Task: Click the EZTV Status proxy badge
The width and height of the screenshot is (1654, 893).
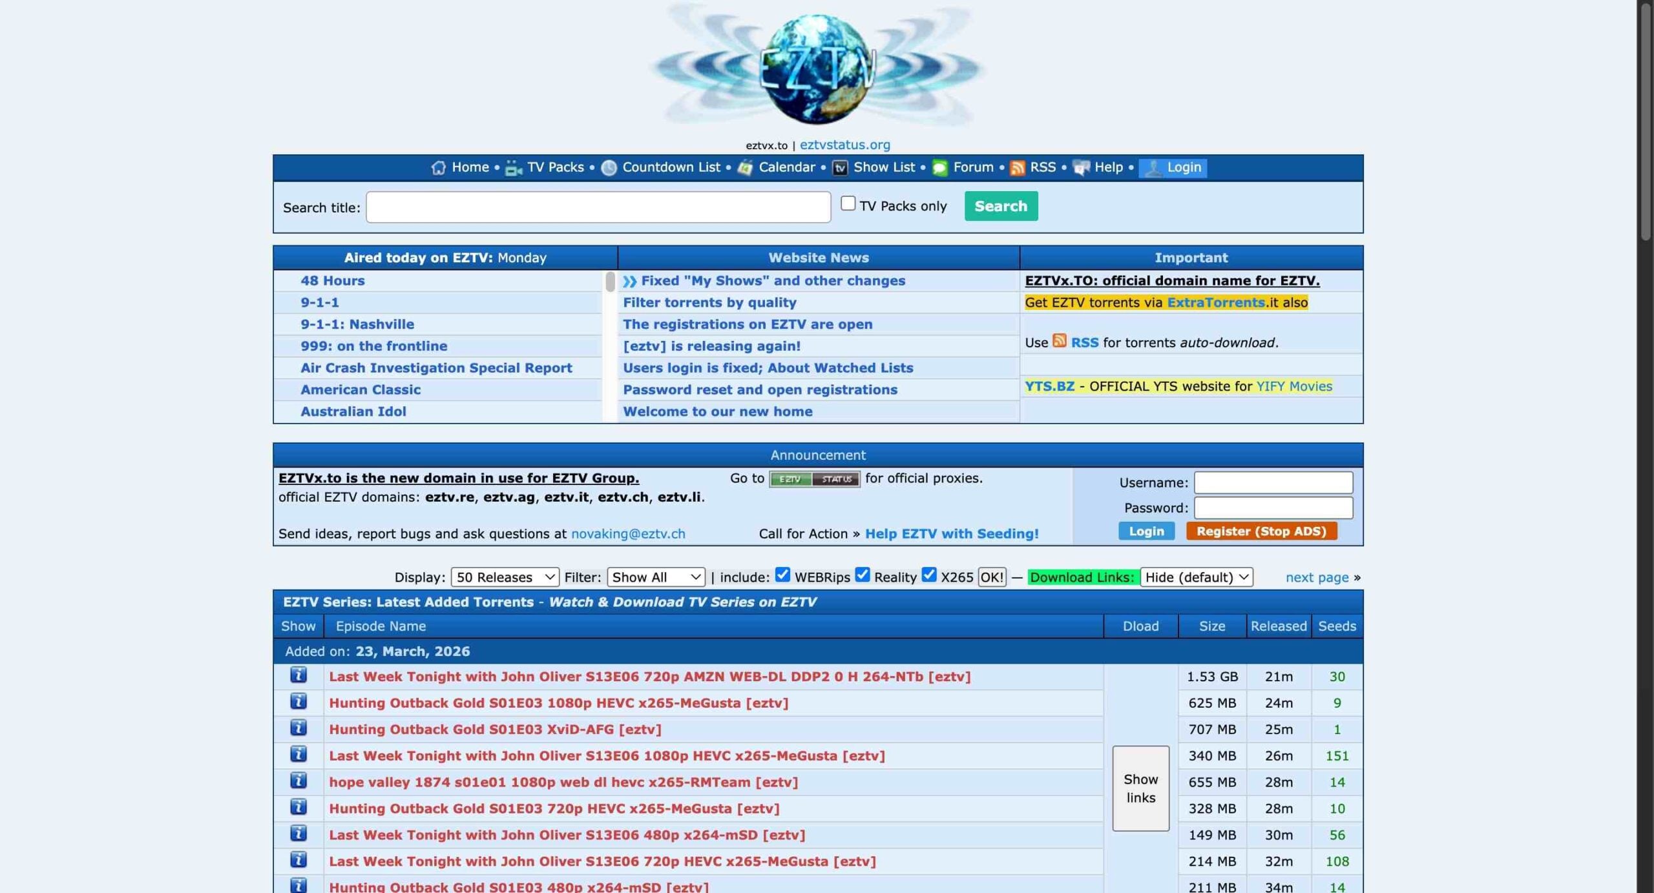Action: pyautogui.click(x=814, y=479)
